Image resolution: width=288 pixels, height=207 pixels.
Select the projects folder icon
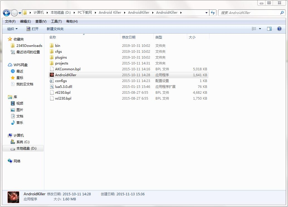coord(52,63)
